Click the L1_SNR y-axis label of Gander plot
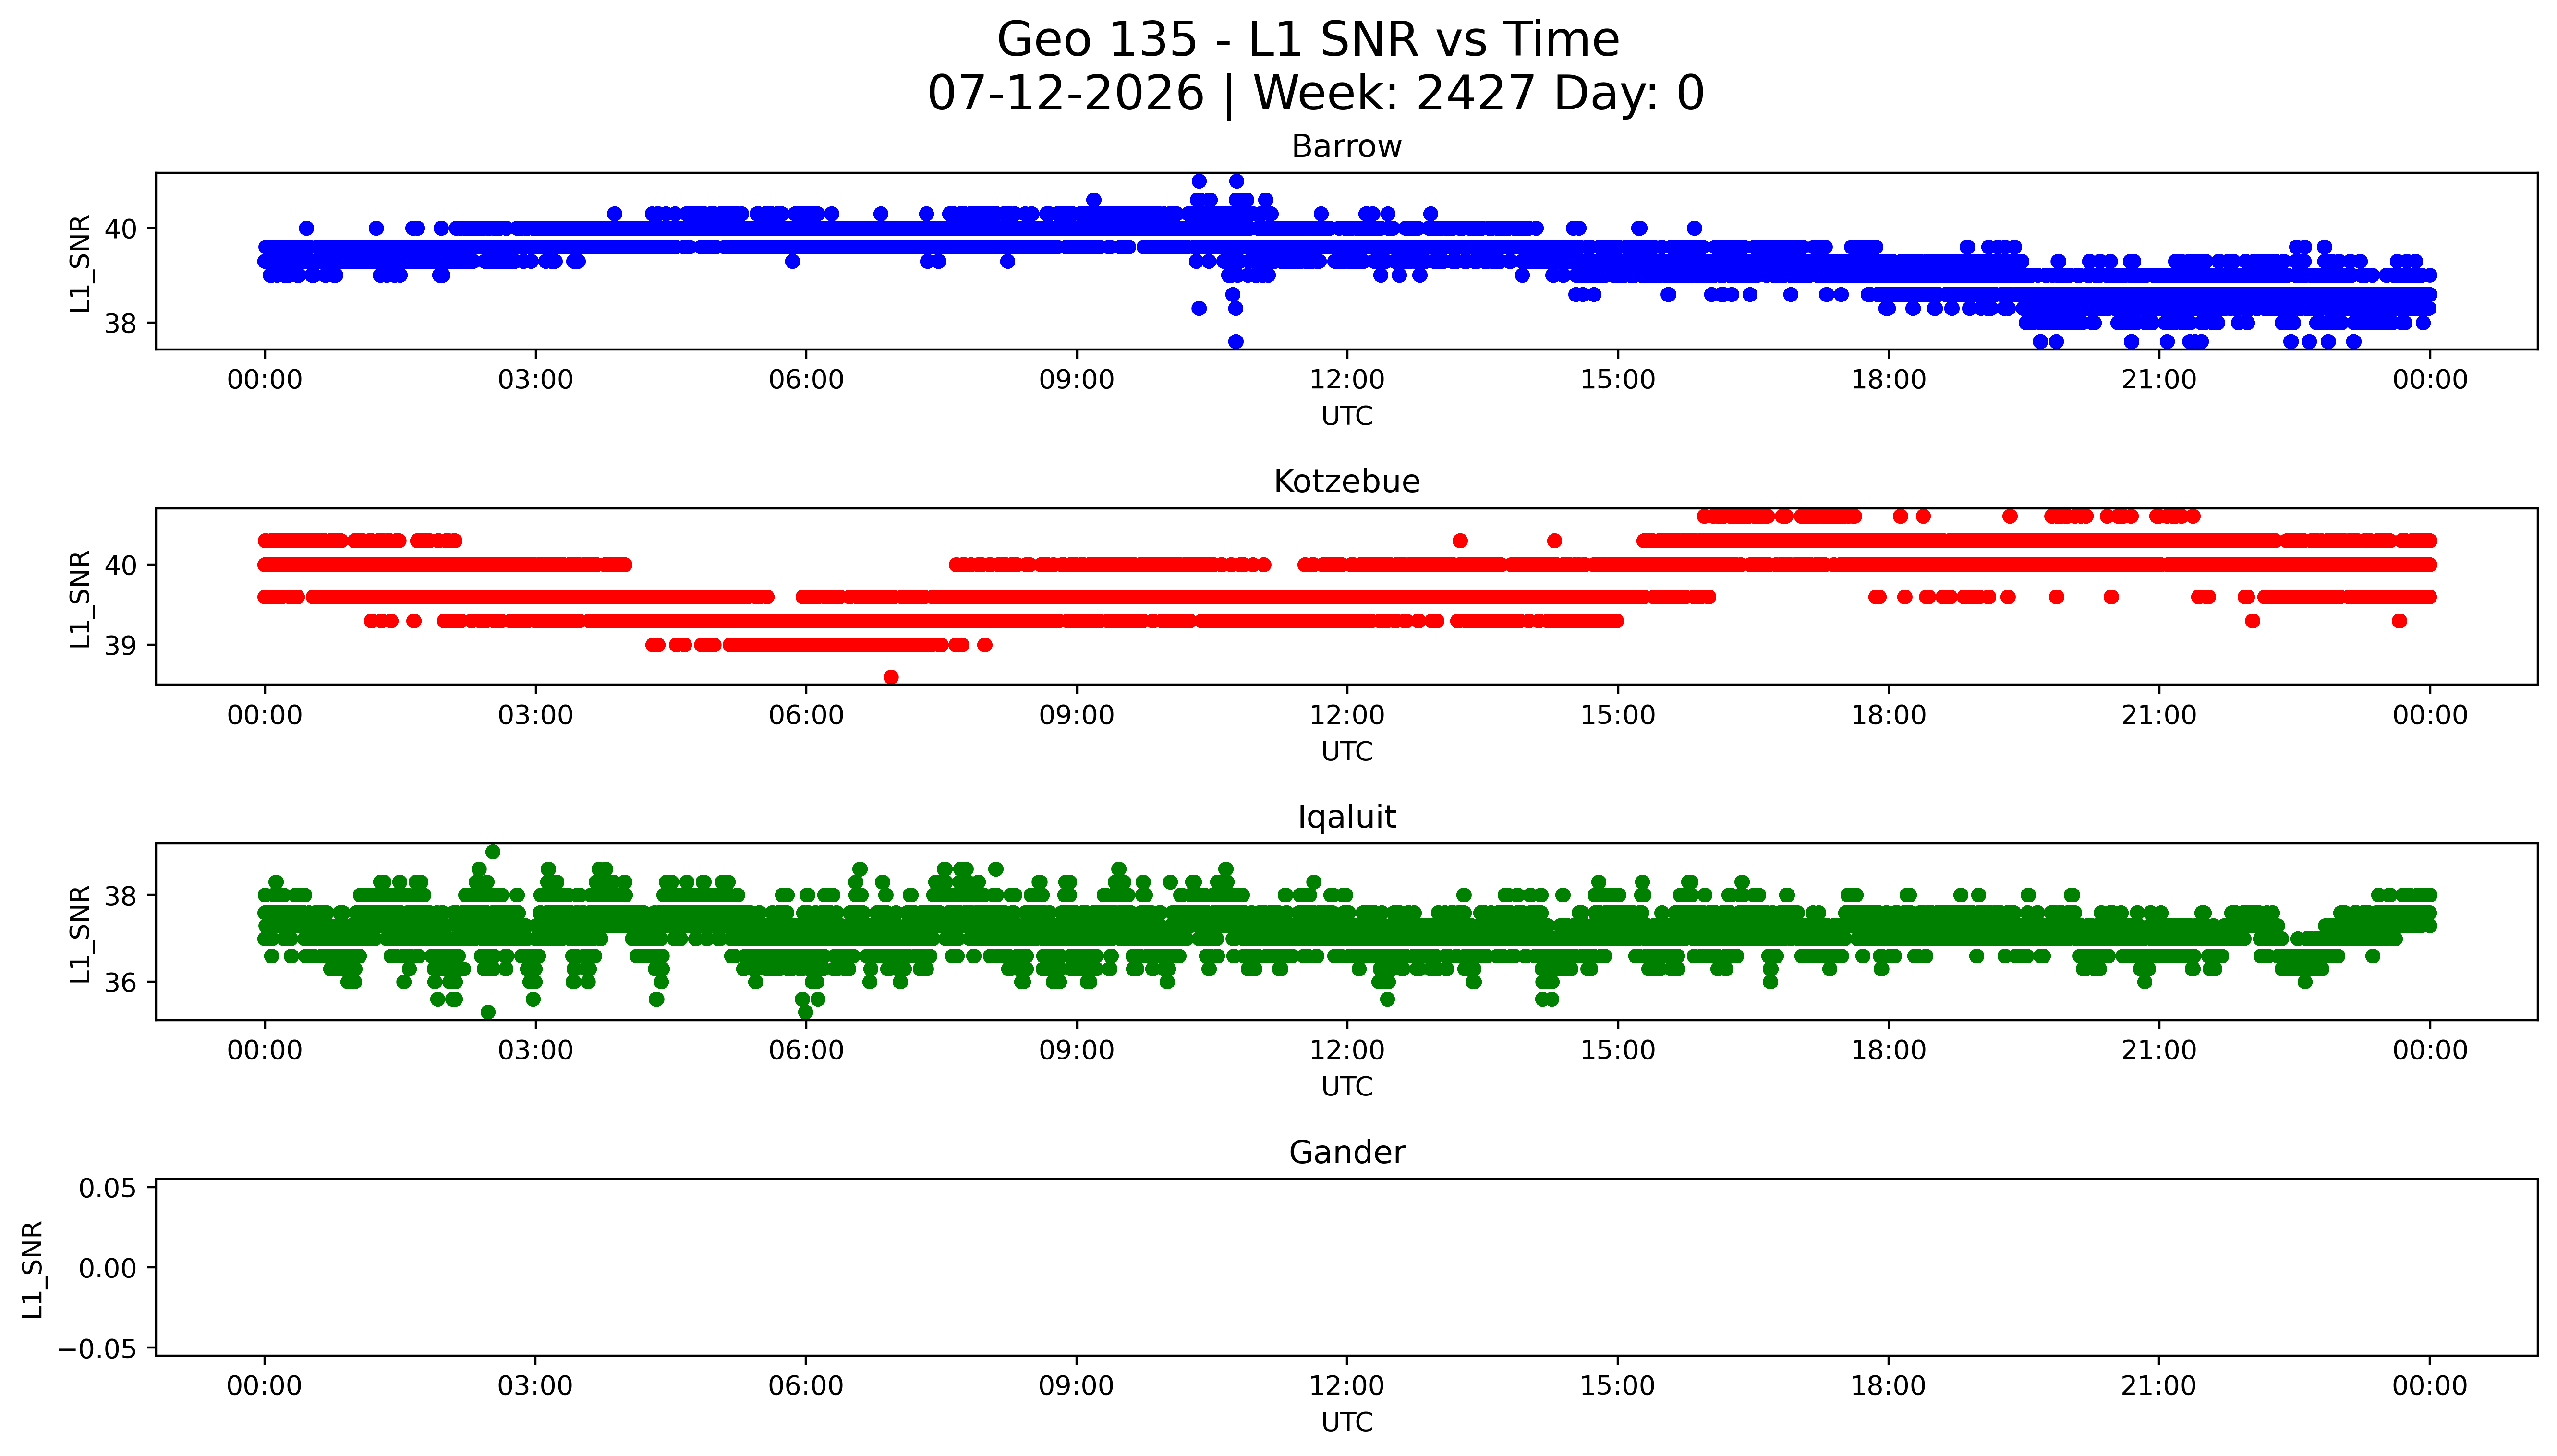Viewport: 2557px width, 1456px height. coord(32,1268)
